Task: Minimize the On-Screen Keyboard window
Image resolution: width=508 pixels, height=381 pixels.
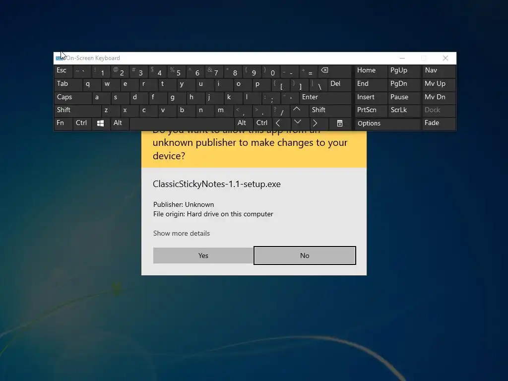Action: click(402, 58)
